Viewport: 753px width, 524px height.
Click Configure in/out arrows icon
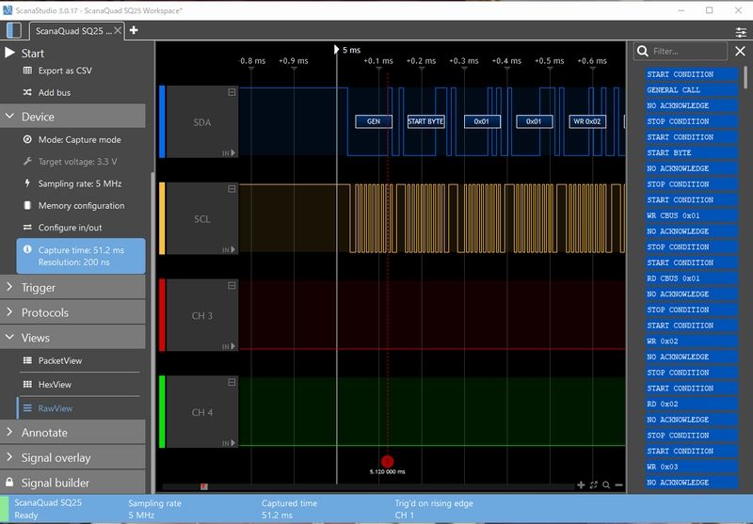(x=28, y=227)
